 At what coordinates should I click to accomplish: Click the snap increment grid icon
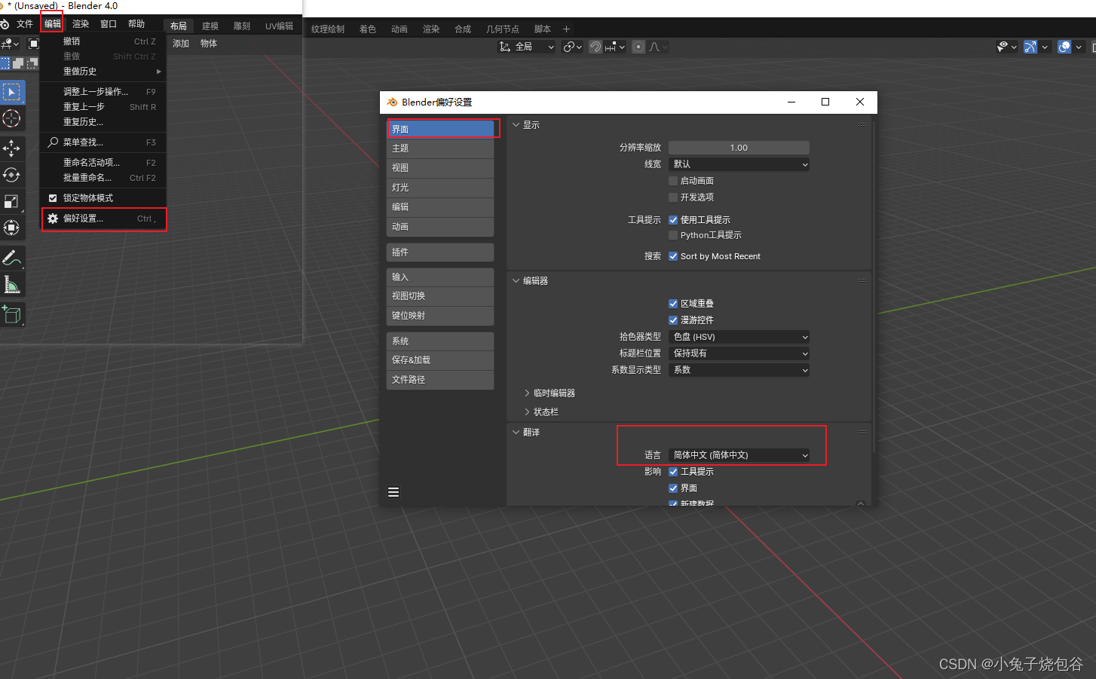tap(614, 47)
